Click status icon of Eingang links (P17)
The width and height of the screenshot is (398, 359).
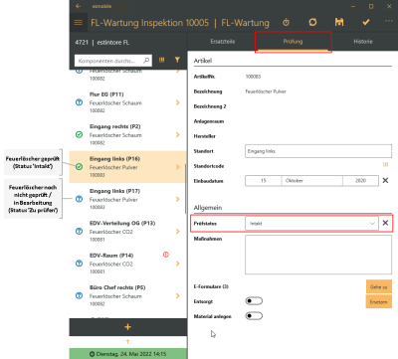[79, 199]
